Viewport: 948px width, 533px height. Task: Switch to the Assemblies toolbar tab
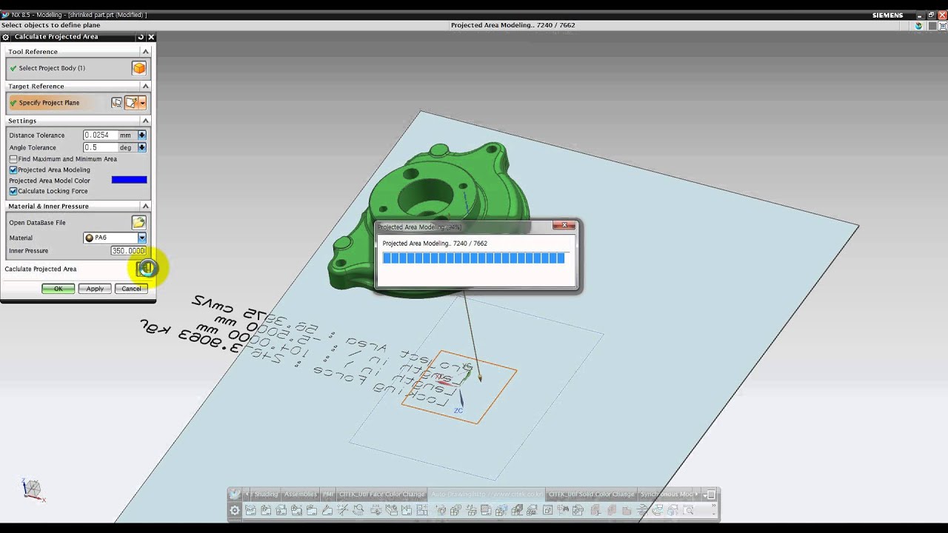point(301,495)
